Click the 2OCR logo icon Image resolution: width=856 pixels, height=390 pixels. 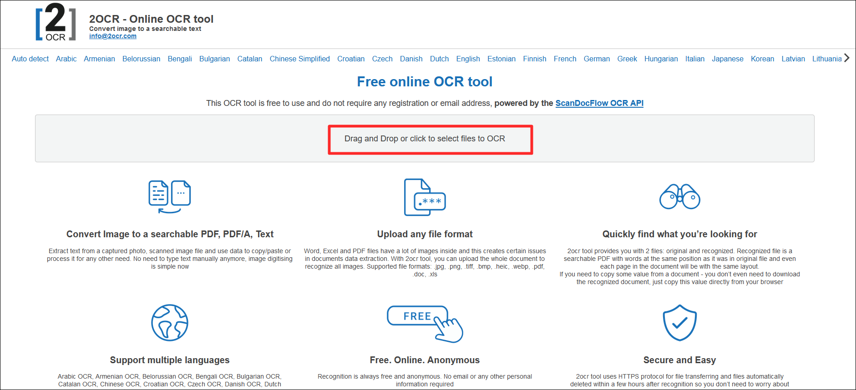click(56, 22)
